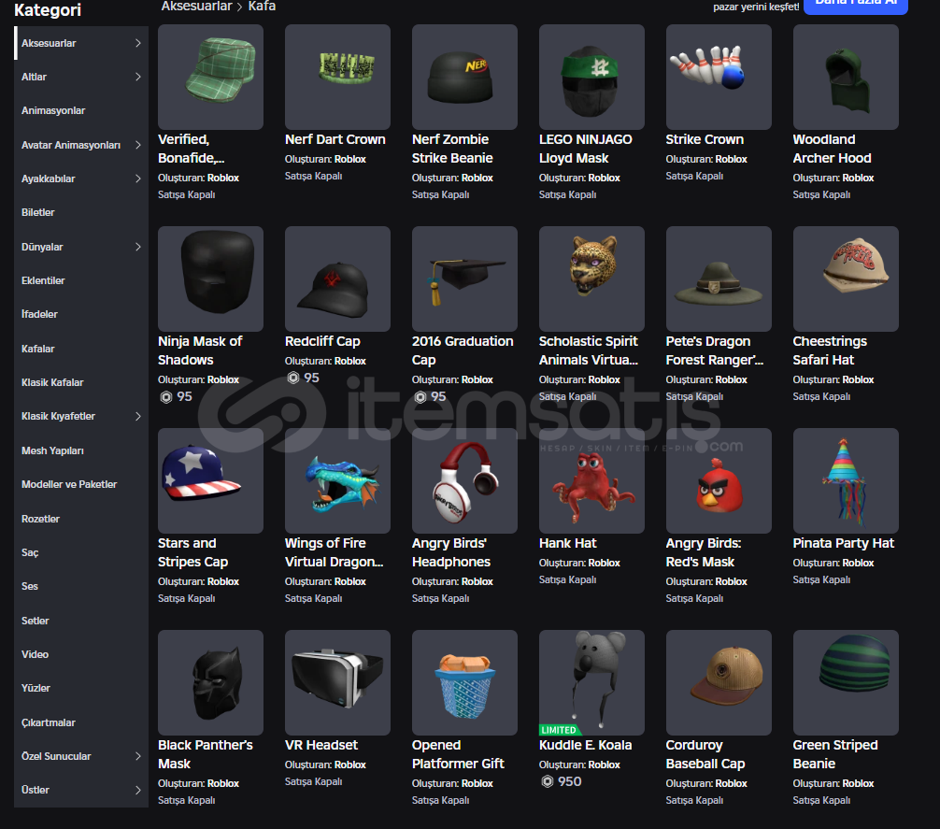Viewport: 940px width, 829px height.
Task: Open the Pinata Party Hat title link
Action: click(x=843, y=543)
